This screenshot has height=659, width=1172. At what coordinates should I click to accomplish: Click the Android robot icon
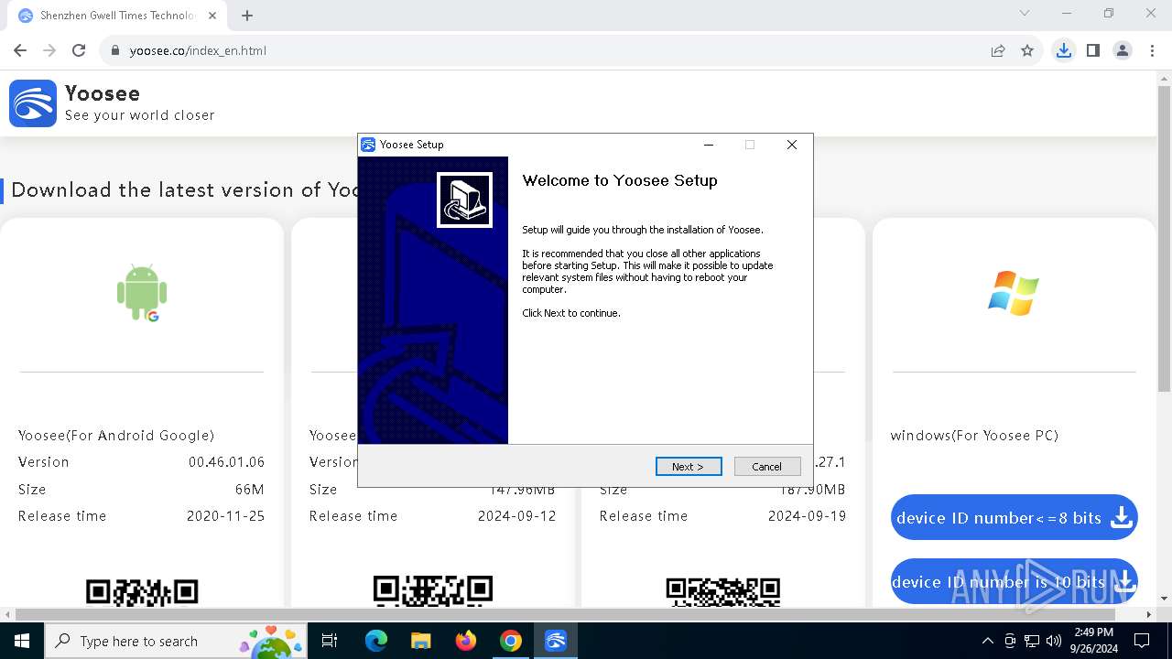coord(142,293)
